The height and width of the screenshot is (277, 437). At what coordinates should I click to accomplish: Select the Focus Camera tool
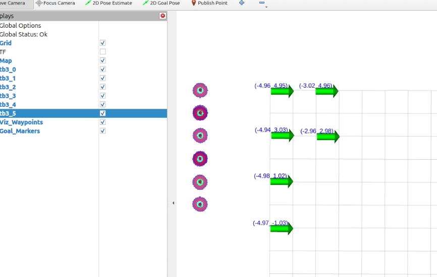[56, 3]
